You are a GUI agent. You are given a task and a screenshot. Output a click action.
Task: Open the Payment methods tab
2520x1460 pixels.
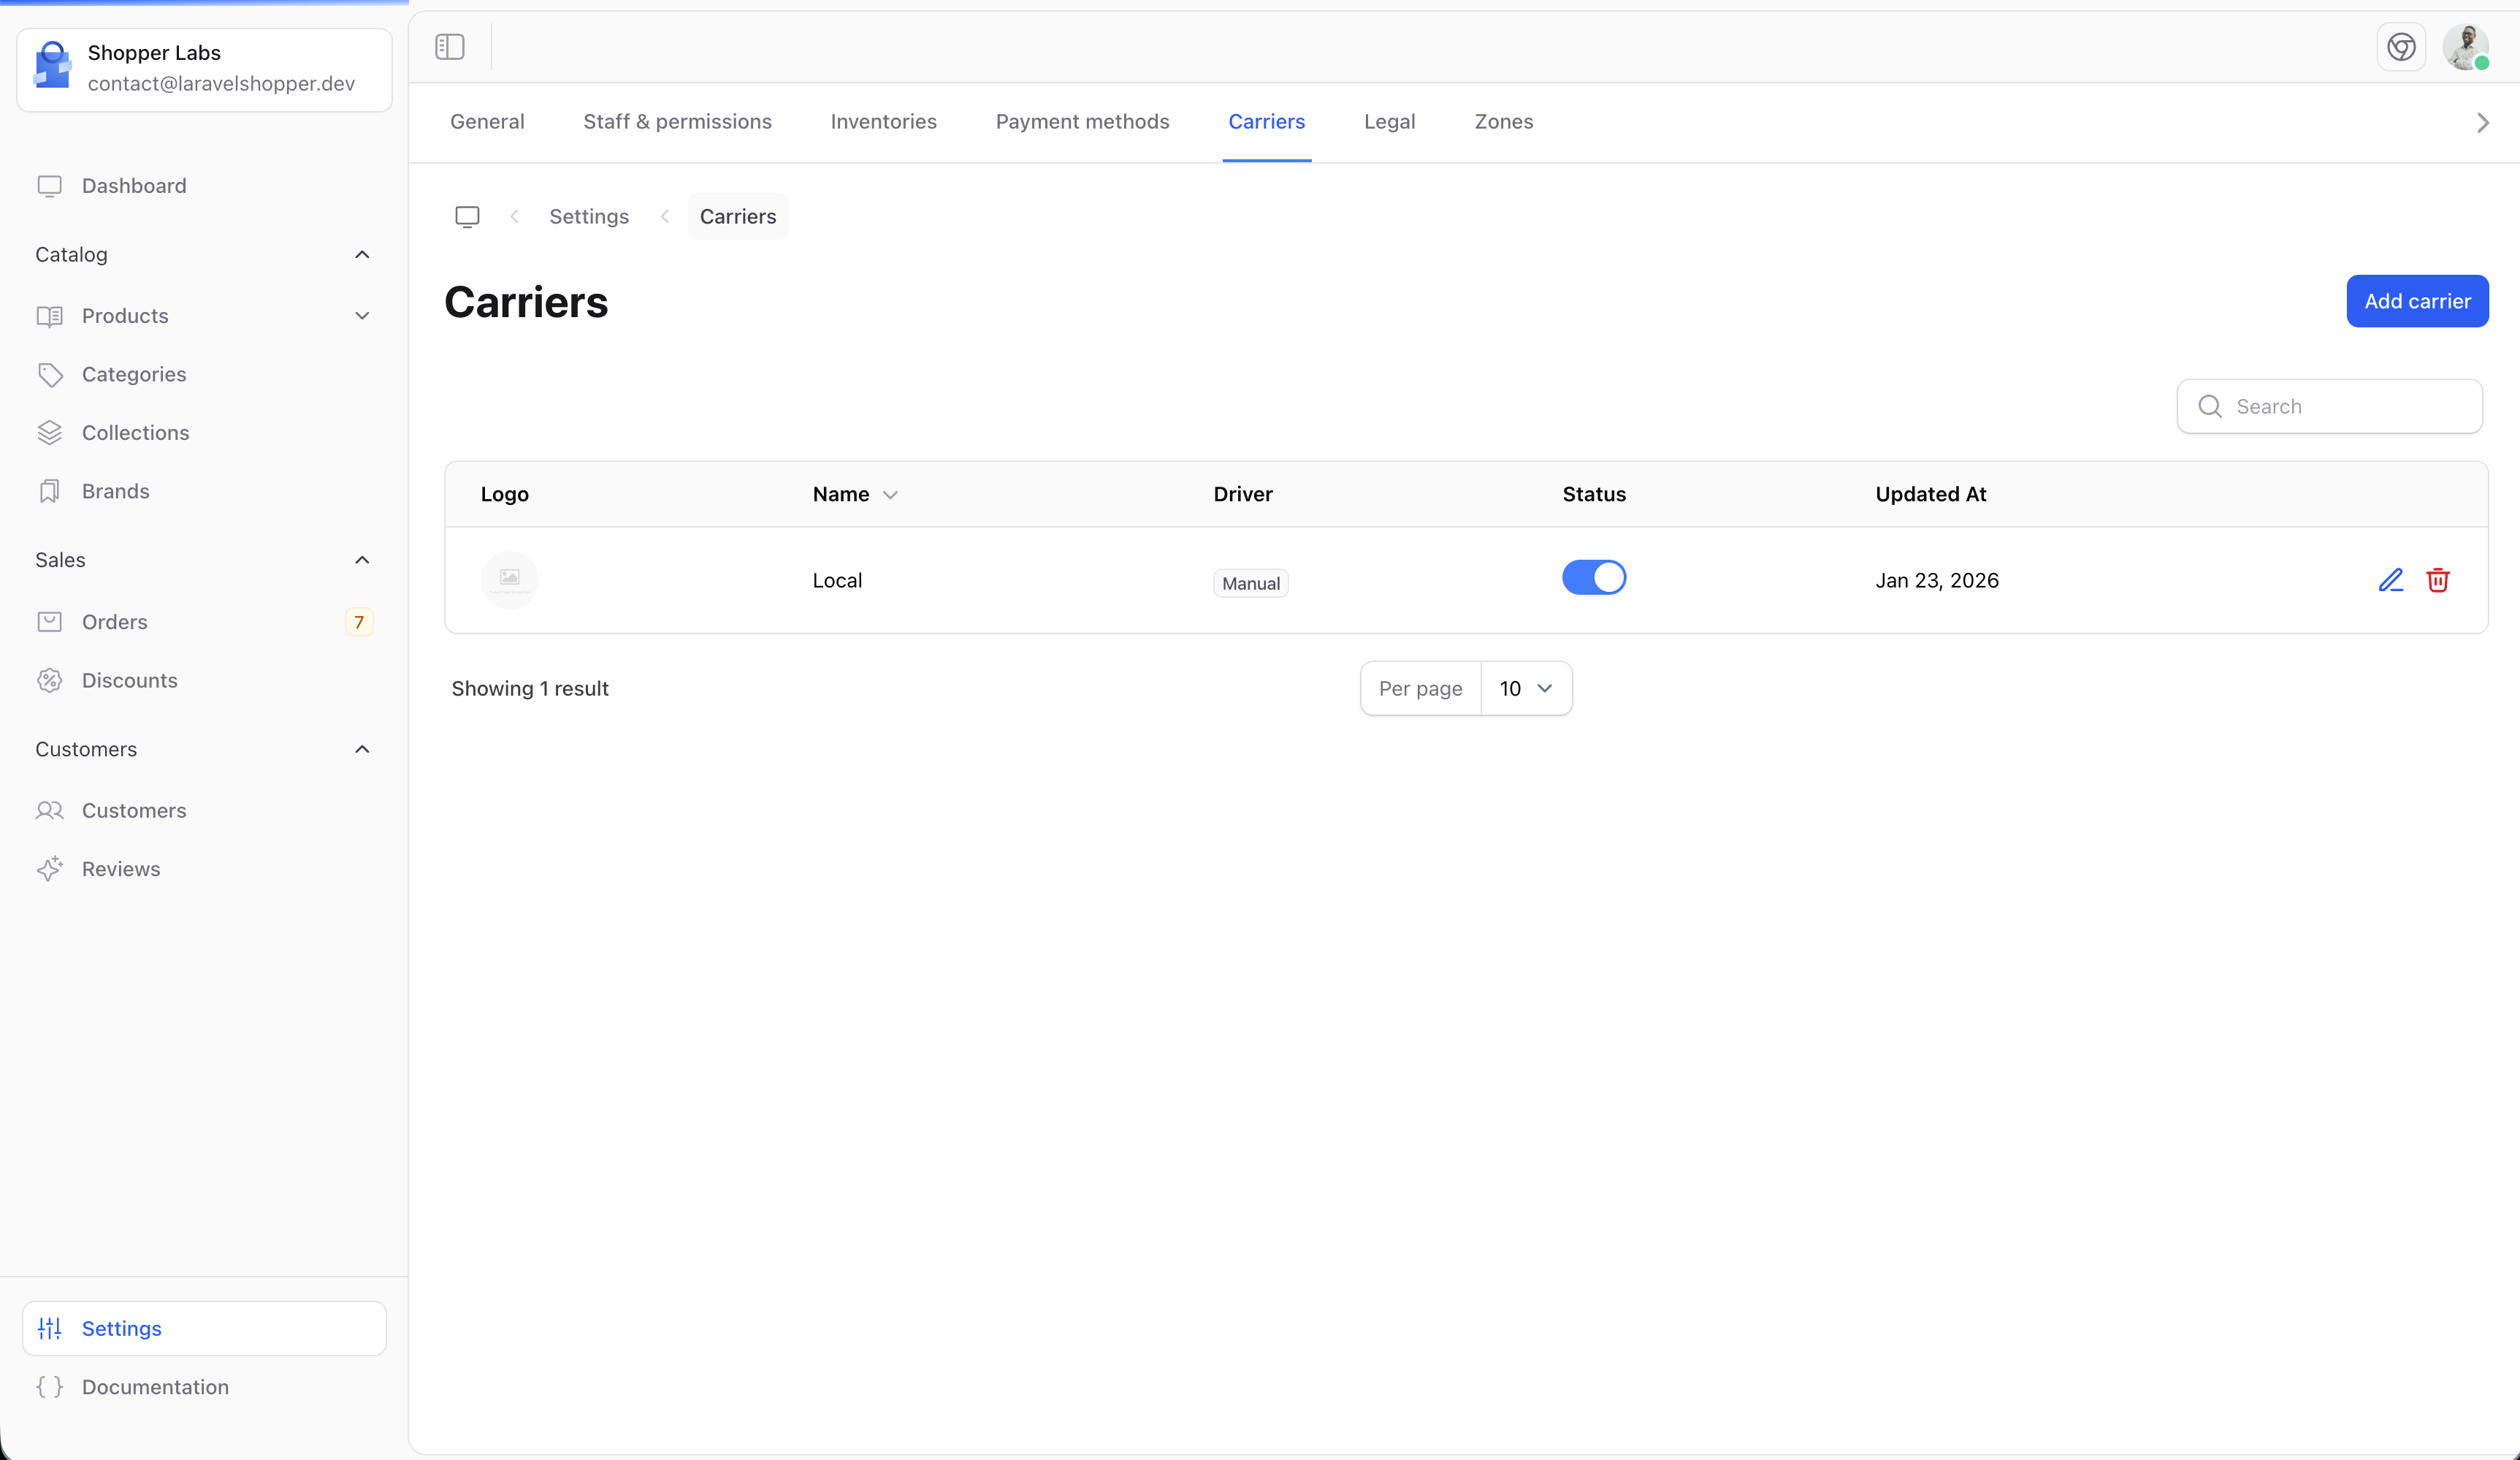(x=1082, y=122)
